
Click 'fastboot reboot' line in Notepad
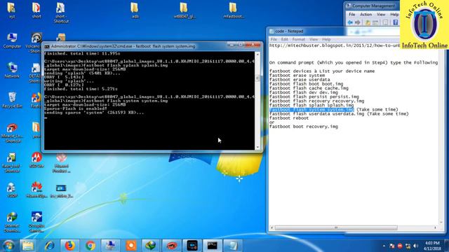pyautogui.click(x=289, y=118)
